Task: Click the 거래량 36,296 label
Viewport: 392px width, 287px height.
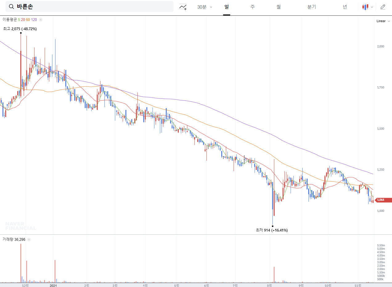Action: (x=14, y=239)
